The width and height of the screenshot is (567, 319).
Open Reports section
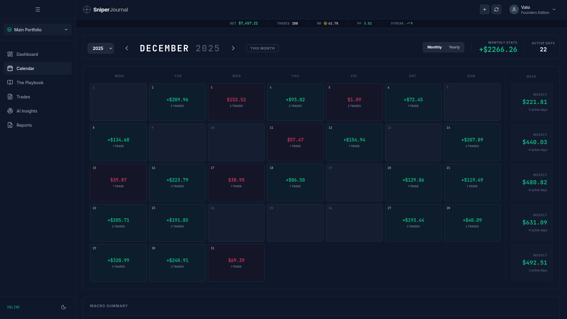(38, 125)
